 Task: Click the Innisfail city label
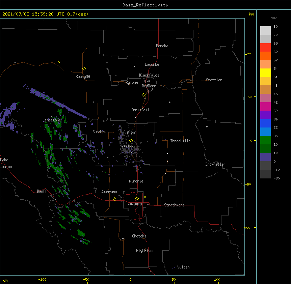coord(140,110)
